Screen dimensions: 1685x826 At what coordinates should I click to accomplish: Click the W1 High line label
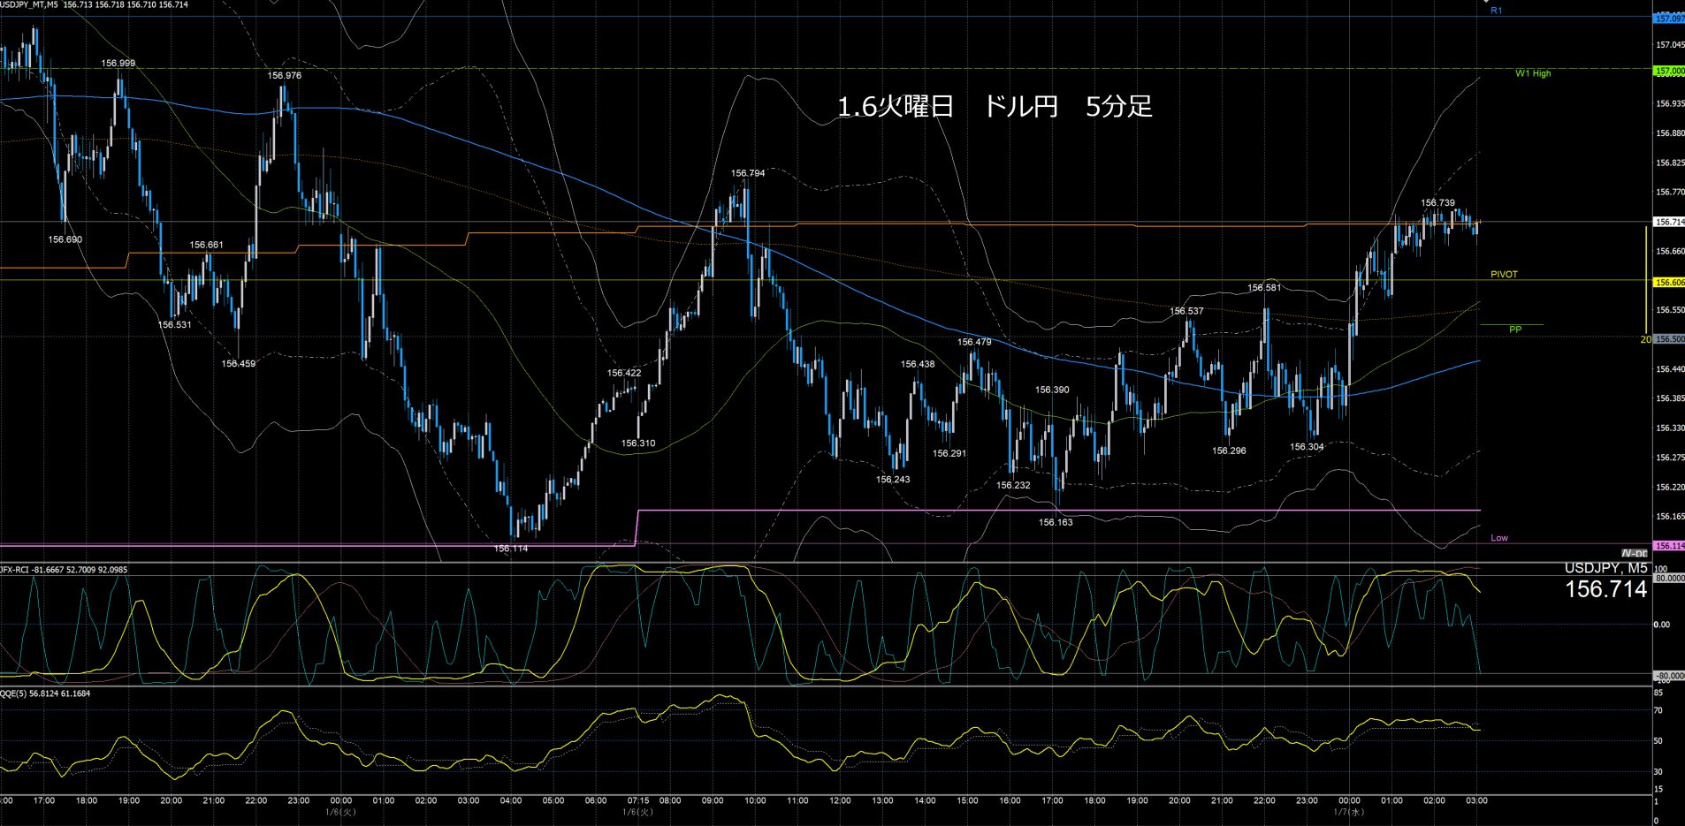coord(1532,73)
